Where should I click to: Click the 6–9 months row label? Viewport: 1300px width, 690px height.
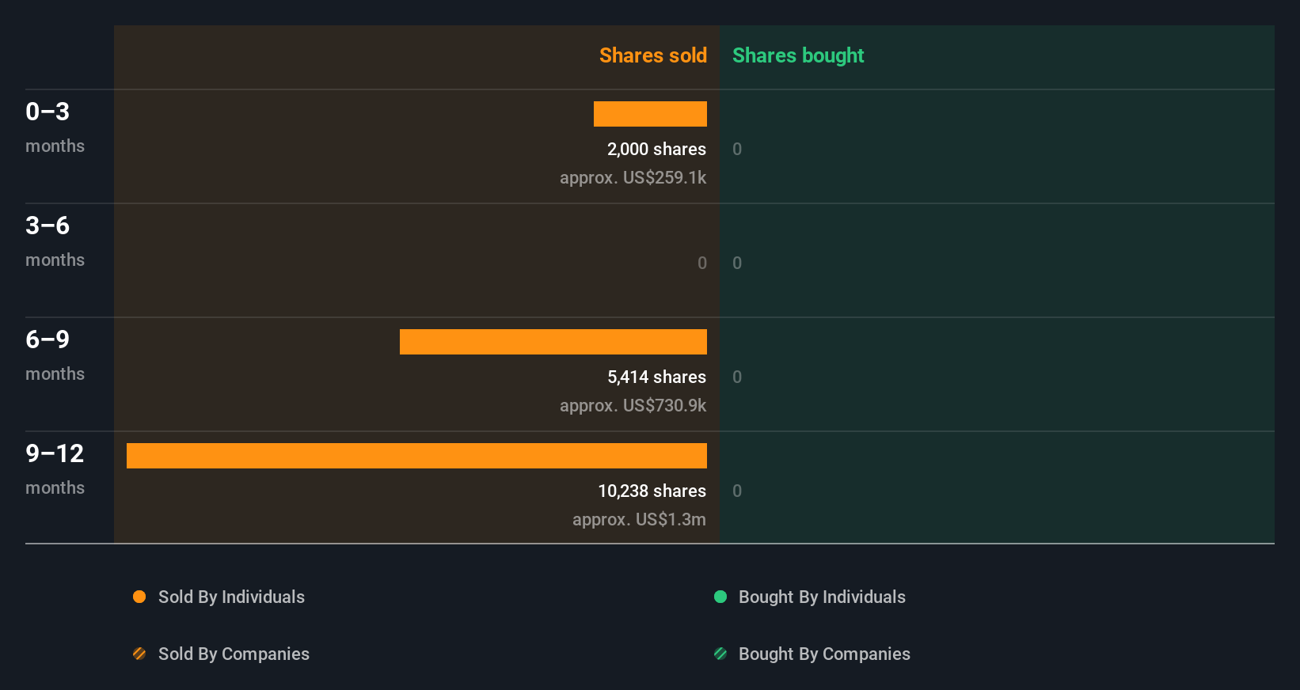(x=55, y=355)
